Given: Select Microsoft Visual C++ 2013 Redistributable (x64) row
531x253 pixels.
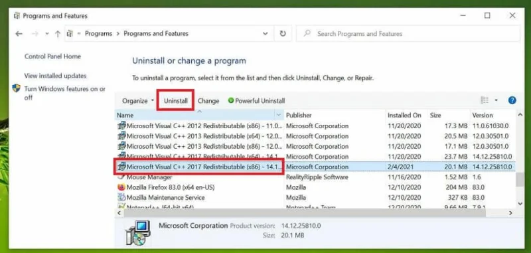Looking at the screenshot, I should pos(315,136).
